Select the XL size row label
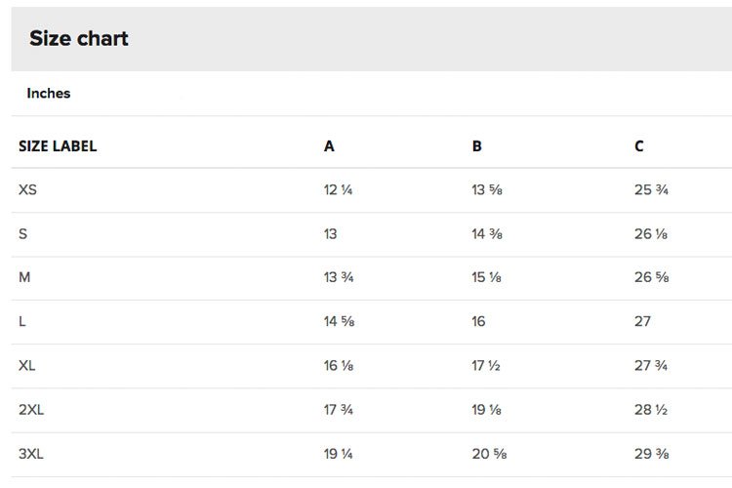732x488 pixels. [26, 365]
